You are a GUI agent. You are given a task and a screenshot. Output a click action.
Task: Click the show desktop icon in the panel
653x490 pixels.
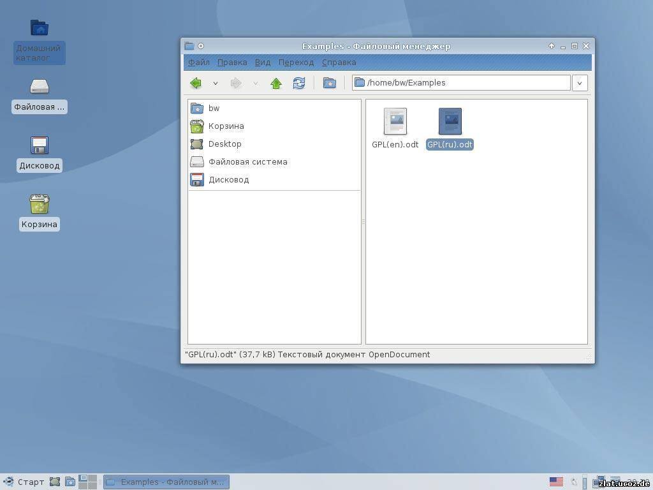[55, 482]
